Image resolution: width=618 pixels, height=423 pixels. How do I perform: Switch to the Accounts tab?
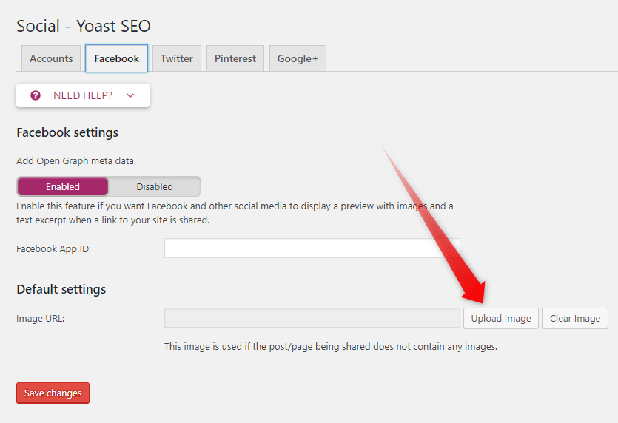point(51,58)
